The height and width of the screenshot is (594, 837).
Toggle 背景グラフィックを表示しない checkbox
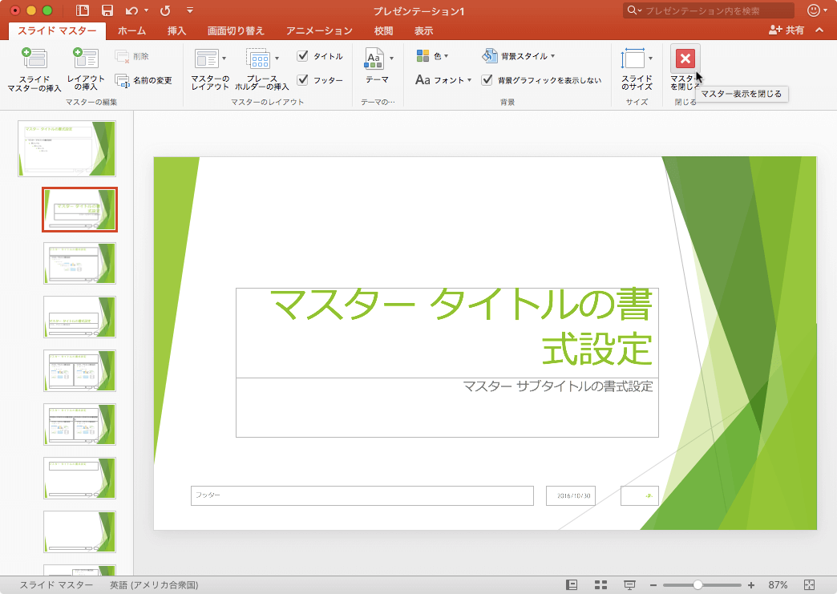point(487,80)
